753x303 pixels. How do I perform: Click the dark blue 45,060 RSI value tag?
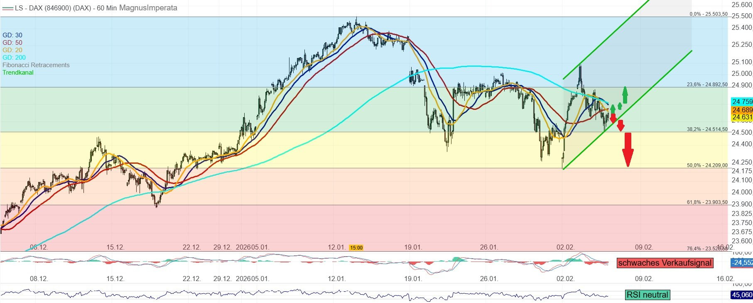tap(742, 295)
